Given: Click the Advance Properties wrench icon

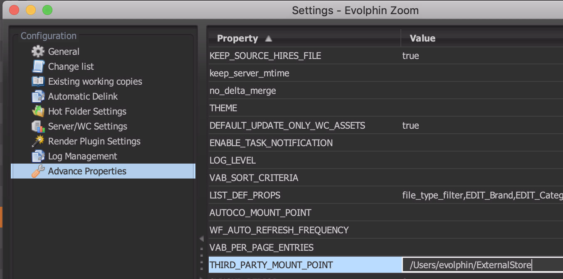Looking at the screenshot, I should tap(38, 171).
